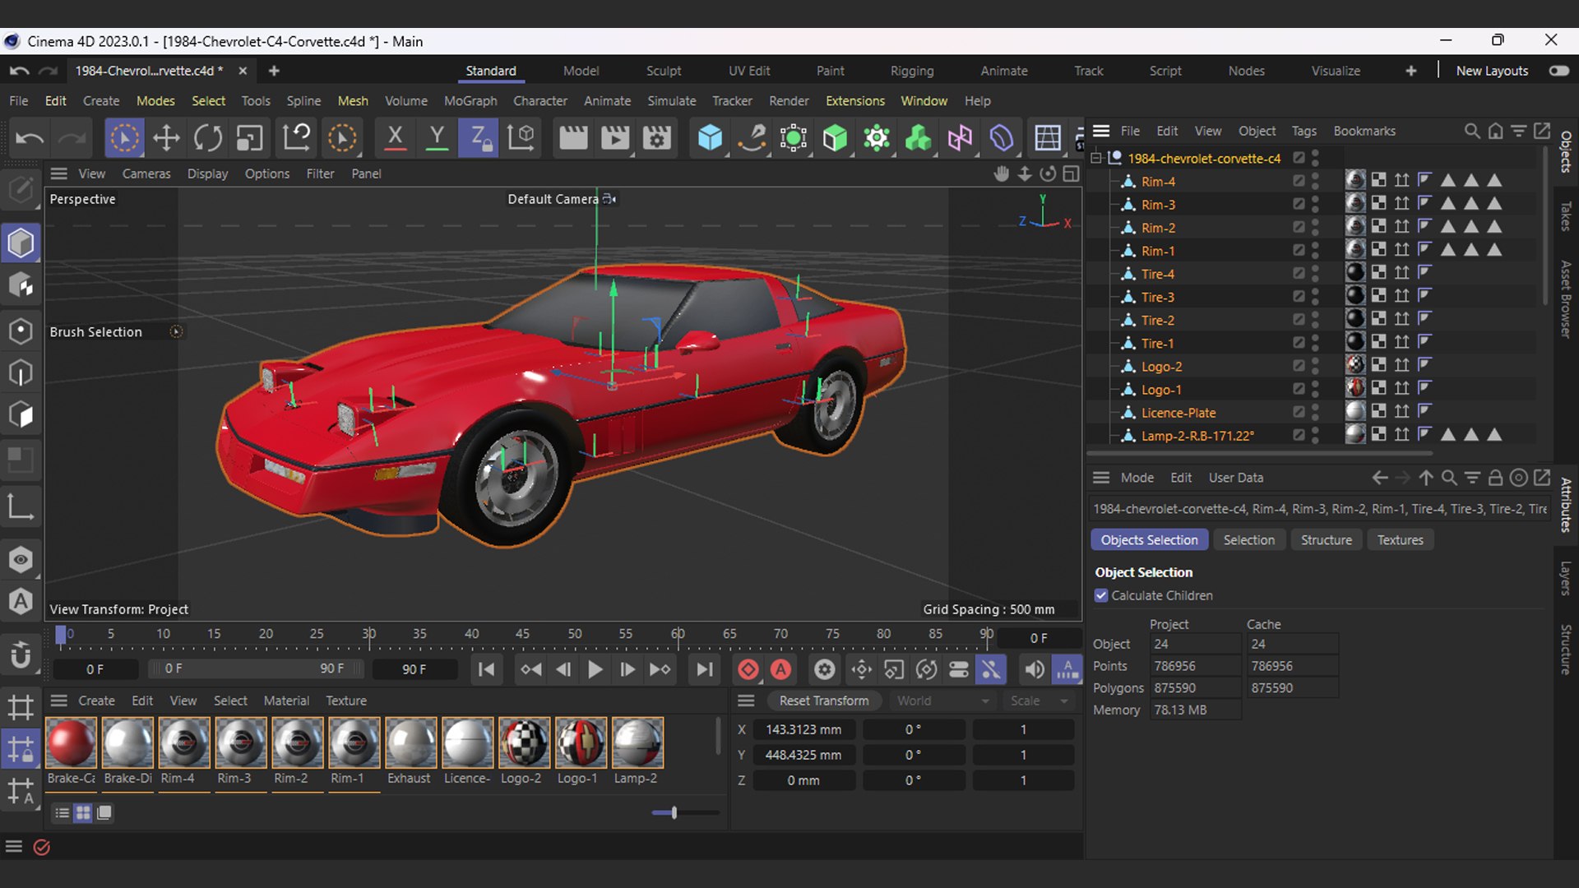Open the Textures attribute tab
Image resolution: width=1579 pixels, height=888 pixels.
point(1400,539)
